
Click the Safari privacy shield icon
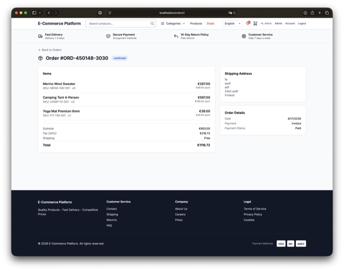point(100,13)
